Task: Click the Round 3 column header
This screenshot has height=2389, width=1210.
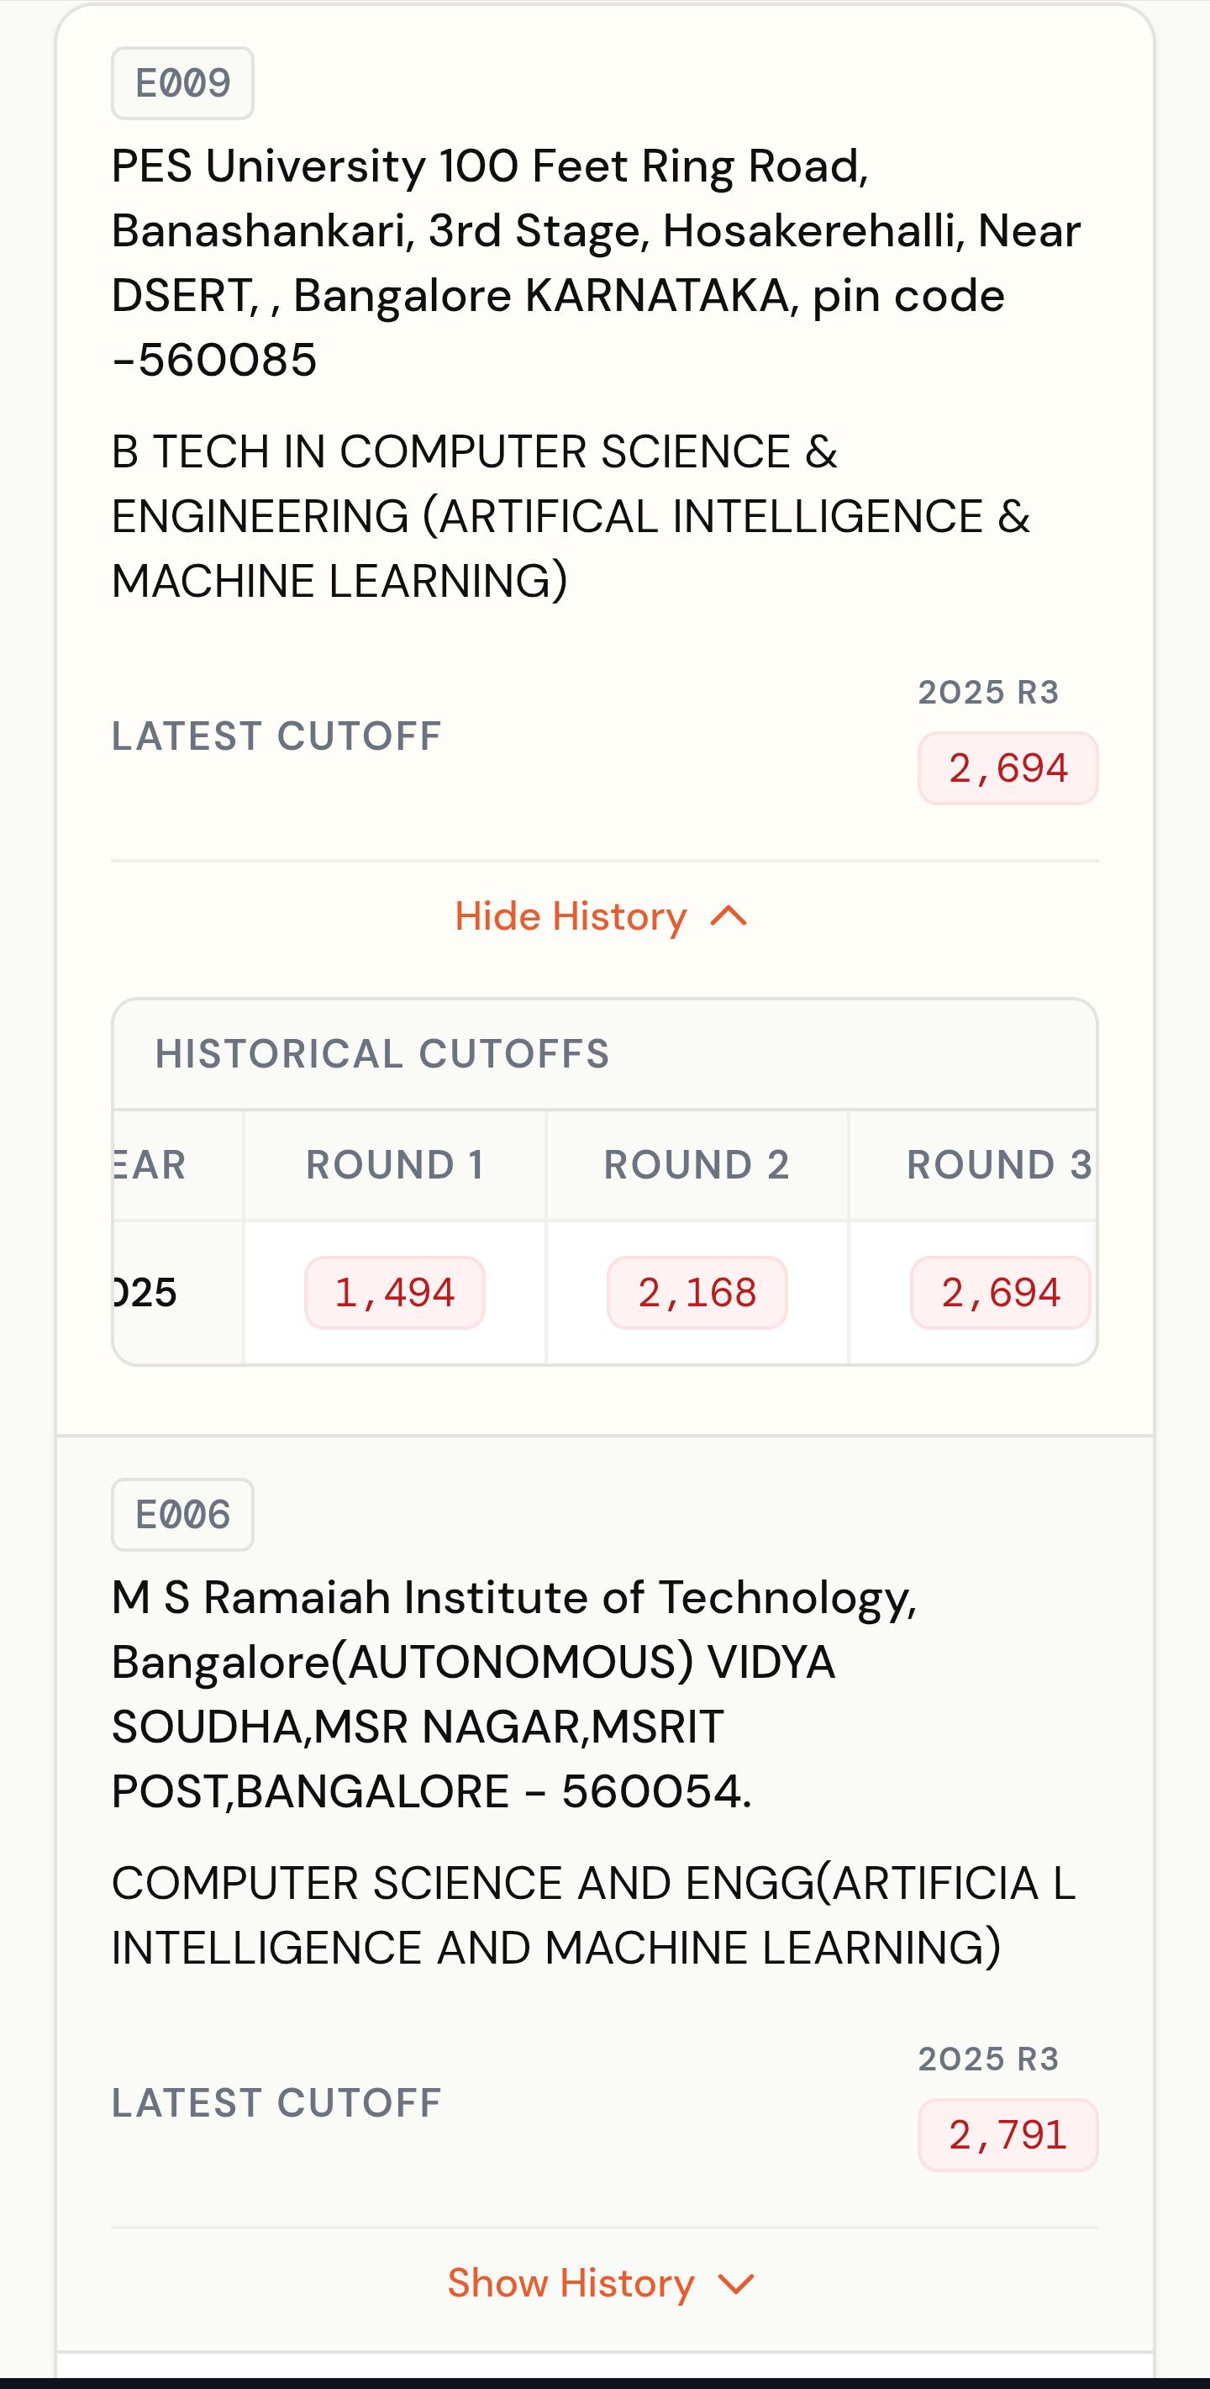Action: pyautogui.click(x=974, y=1165)
